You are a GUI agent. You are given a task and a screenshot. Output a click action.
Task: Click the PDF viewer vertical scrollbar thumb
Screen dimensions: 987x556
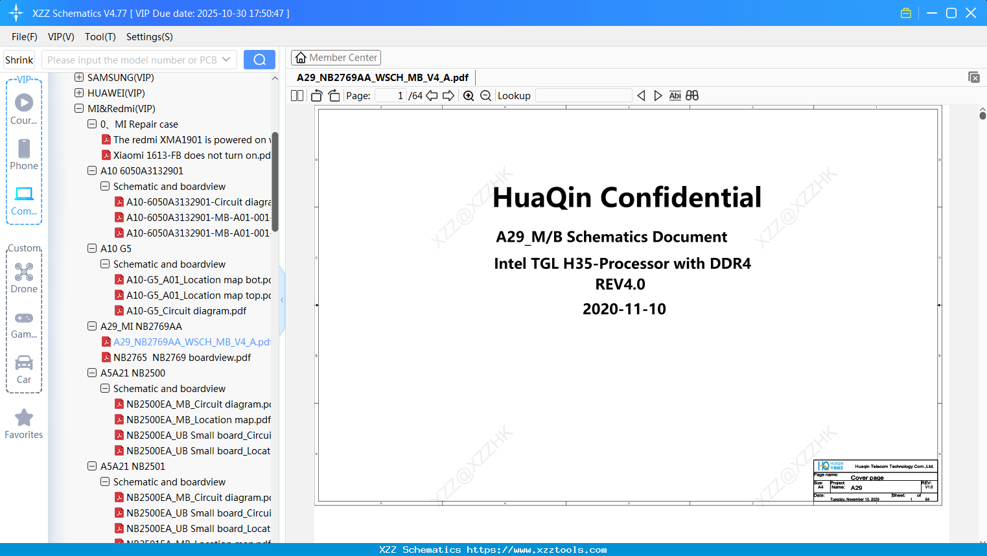coord(982,115)
